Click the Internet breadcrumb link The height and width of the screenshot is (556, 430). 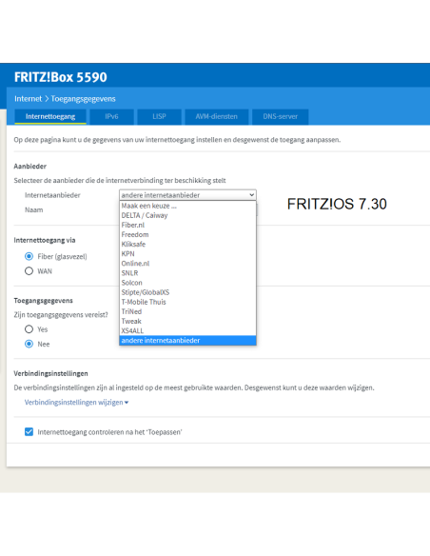coord(28,99)
